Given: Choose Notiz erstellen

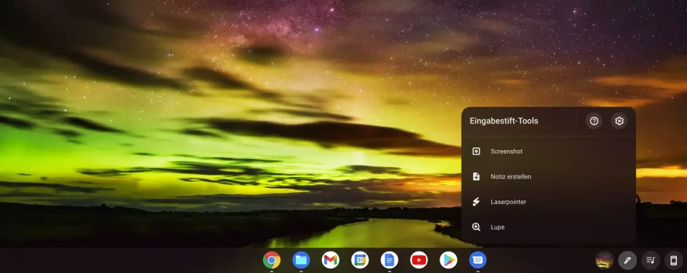Looking at the screenshot, I should click(x=549, y=176).
